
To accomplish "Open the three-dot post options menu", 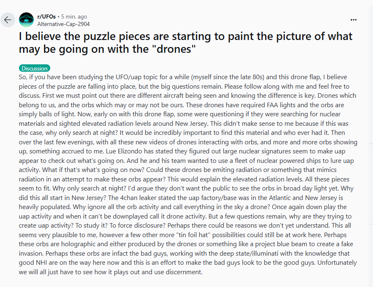I will (x=354, y=20).
